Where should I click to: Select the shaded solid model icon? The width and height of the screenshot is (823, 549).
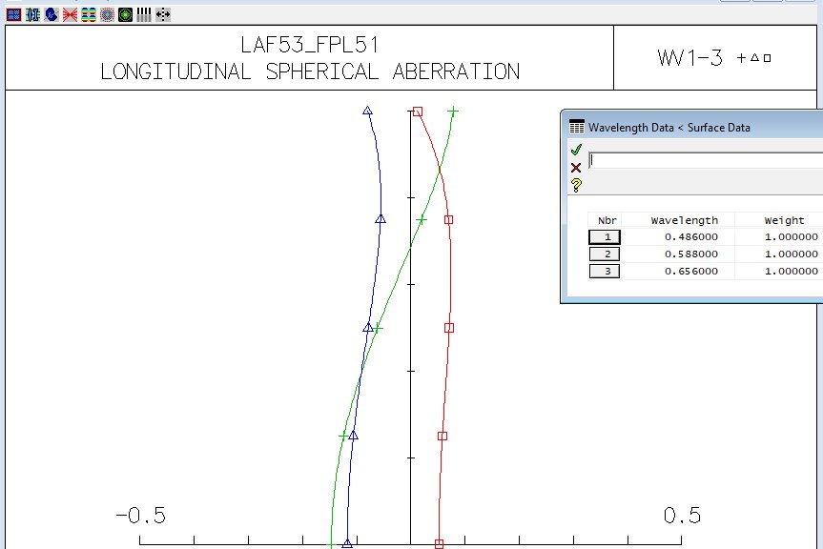[51, 14]
